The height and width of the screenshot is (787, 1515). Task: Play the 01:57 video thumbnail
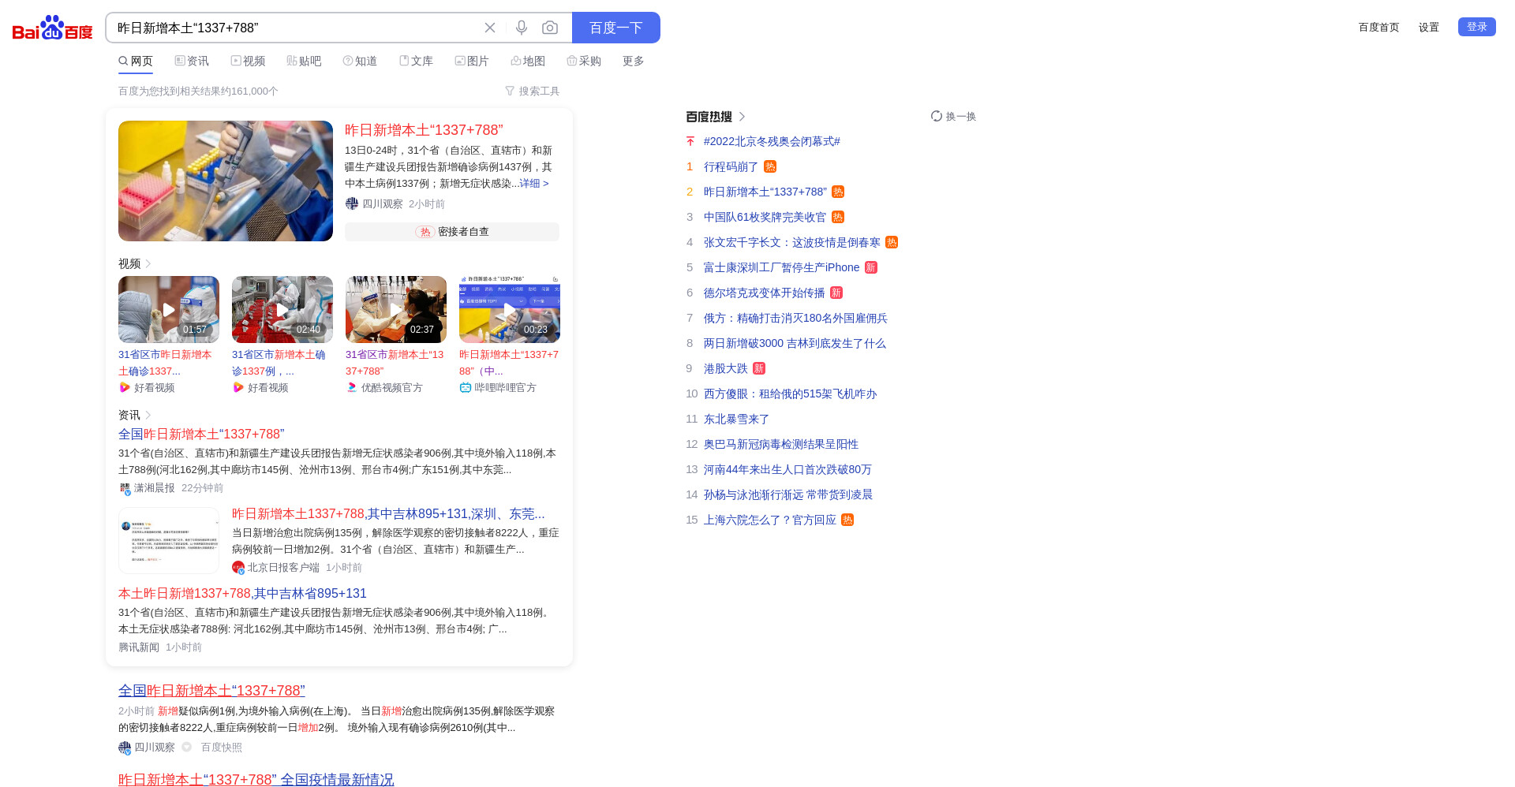(x=169, y=309)
